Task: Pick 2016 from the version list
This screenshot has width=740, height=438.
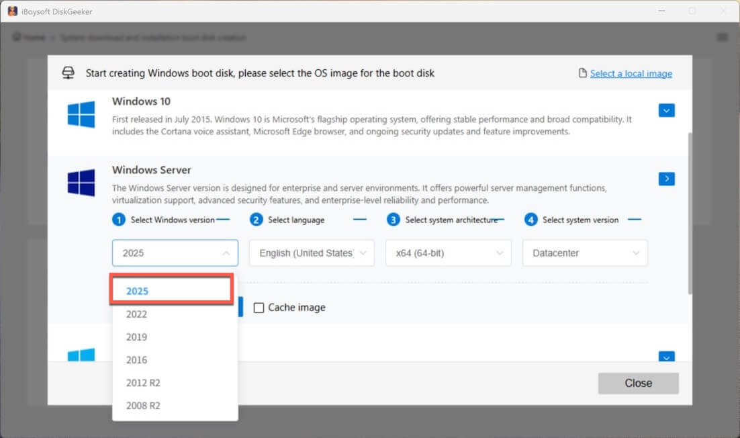Action: tap(175, 360)
